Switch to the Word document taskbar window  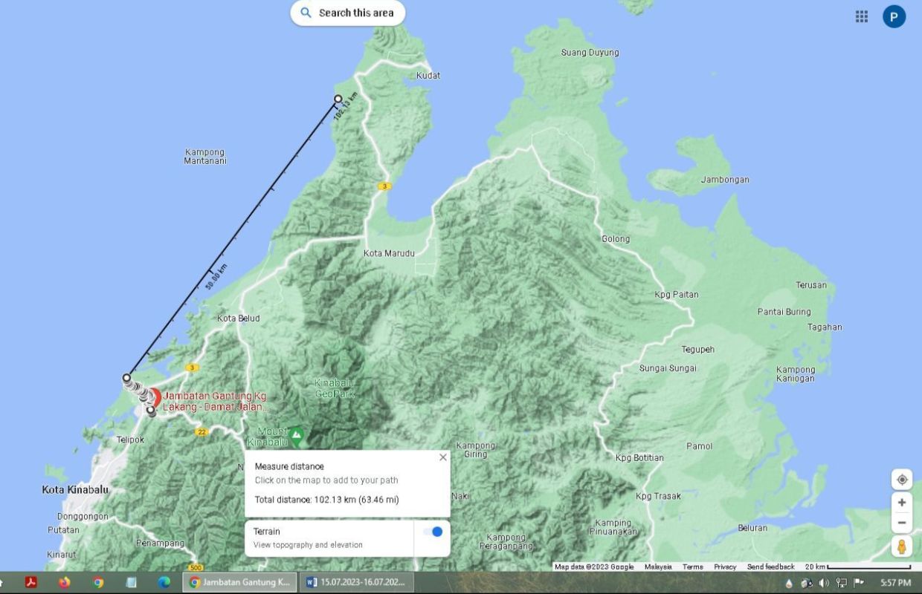point(357,582)
